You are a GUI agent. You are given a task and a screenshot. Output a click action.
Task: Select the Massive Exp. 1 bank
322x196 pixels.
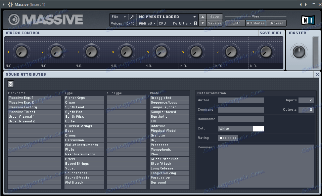point(35,98)
